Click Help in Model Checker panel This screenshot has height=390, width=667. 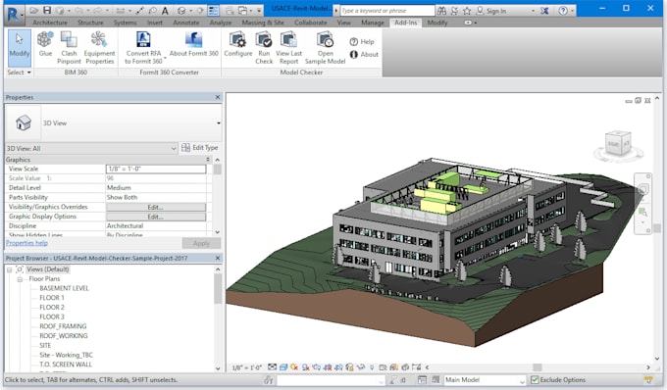tap(362, 41)
